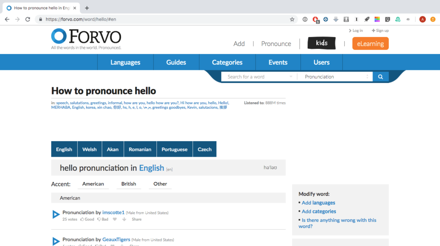Click the small gray extension before the profile avatar
Screen dimensions: 440x246
[408, 19]
